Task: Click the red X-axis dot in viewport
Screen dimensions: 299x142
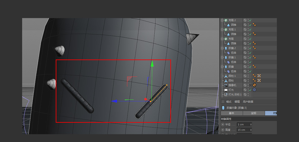Action: pyautogui.click(x=145, y=99)
